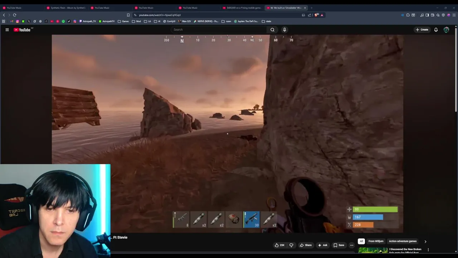Open the apps grid icon in bookmarks bar
The width and height of the screenshot is (458, 258).
pos(4,21)
